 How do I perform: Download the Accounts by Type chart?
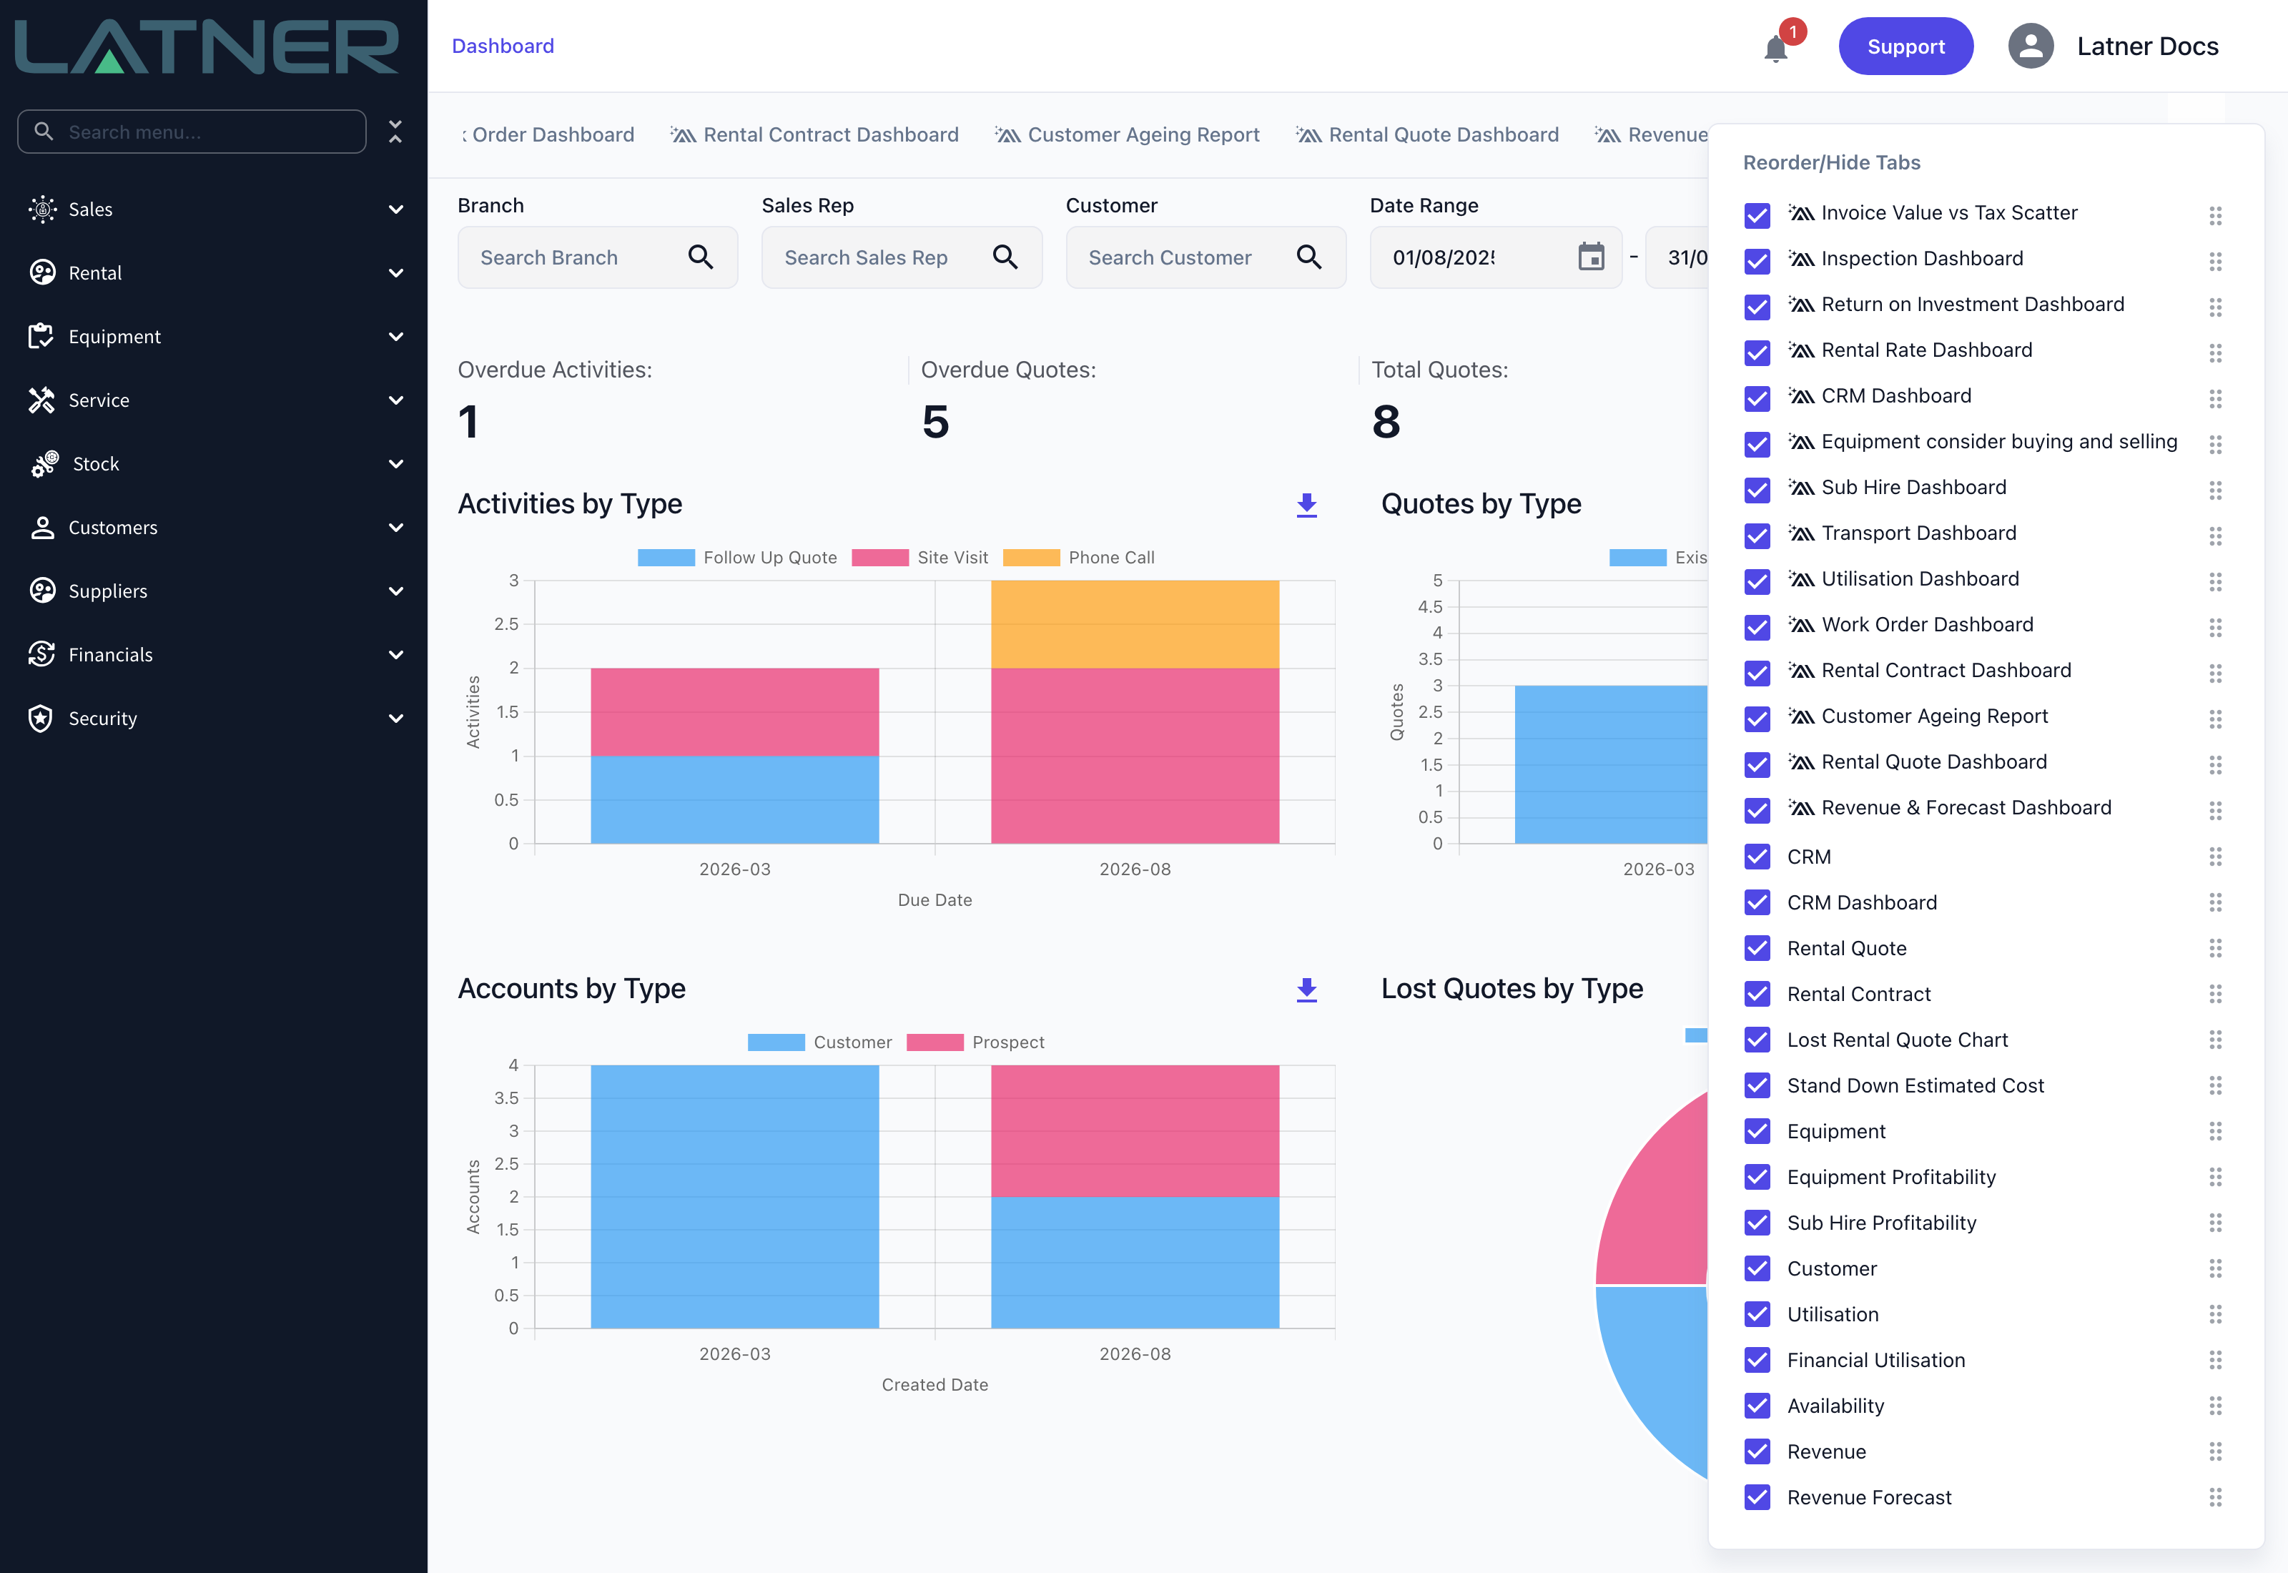click(1306, 990)
